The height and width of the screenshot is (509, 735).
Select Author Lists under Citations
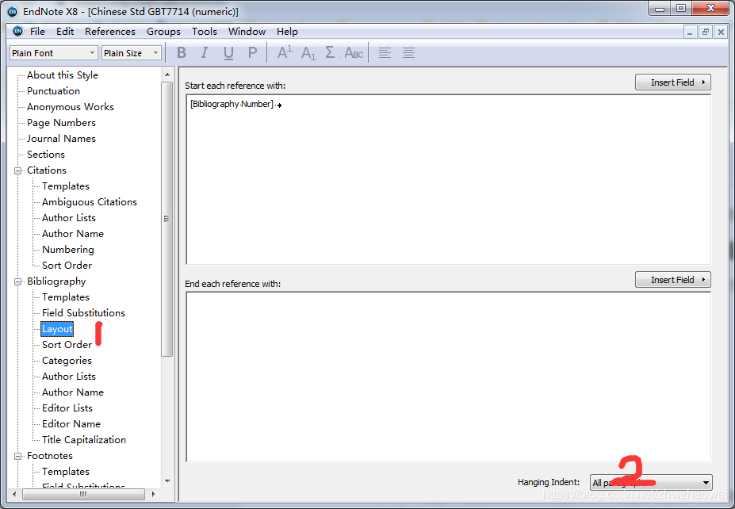point(69,218)
